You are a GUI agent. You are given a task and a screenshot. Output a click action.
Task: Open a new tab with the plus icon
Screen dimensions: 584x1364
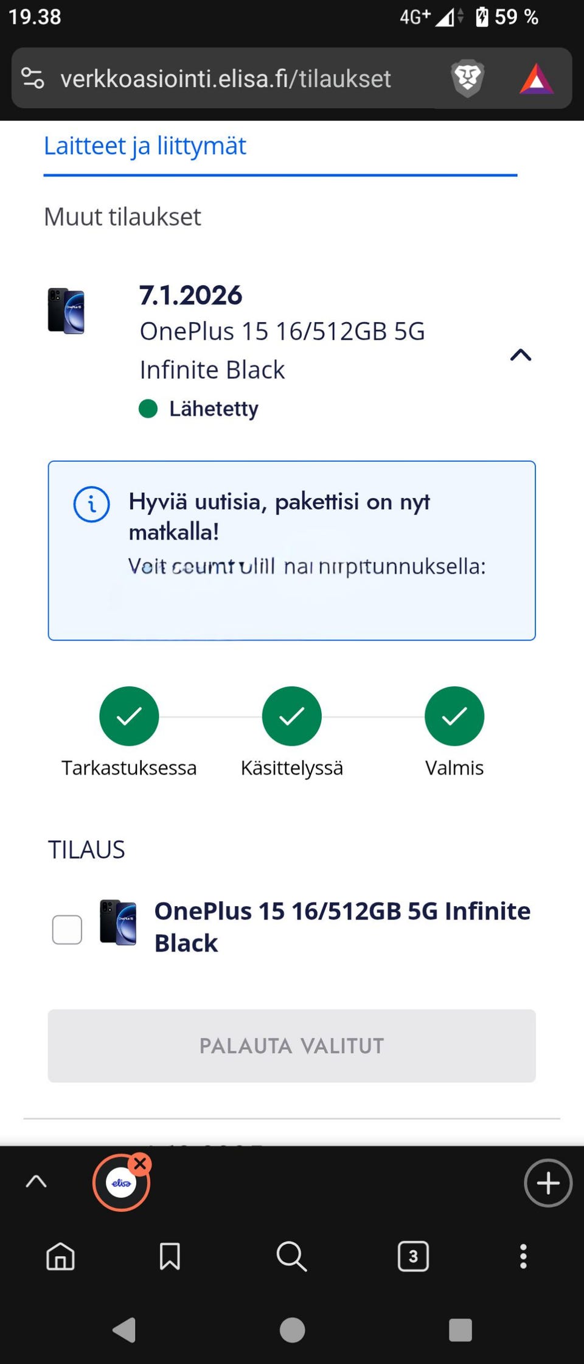[x=547, y=1183]
